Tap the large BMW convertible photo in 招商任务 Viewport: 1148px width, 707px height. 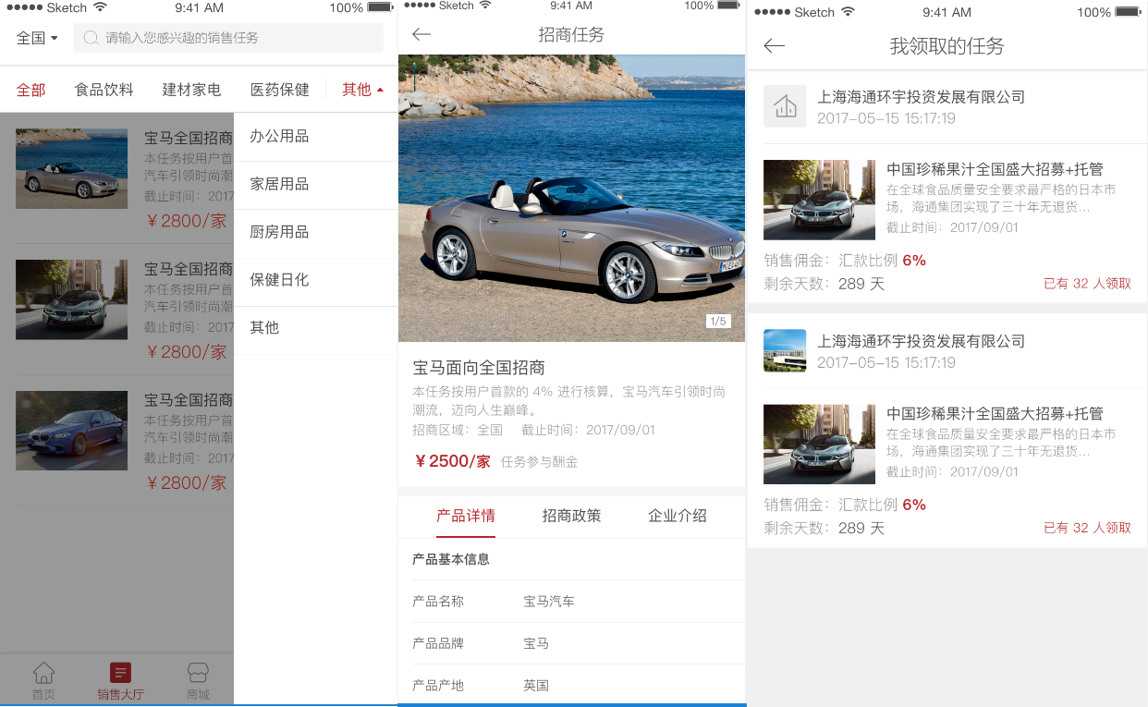click(x=571, y=199)
